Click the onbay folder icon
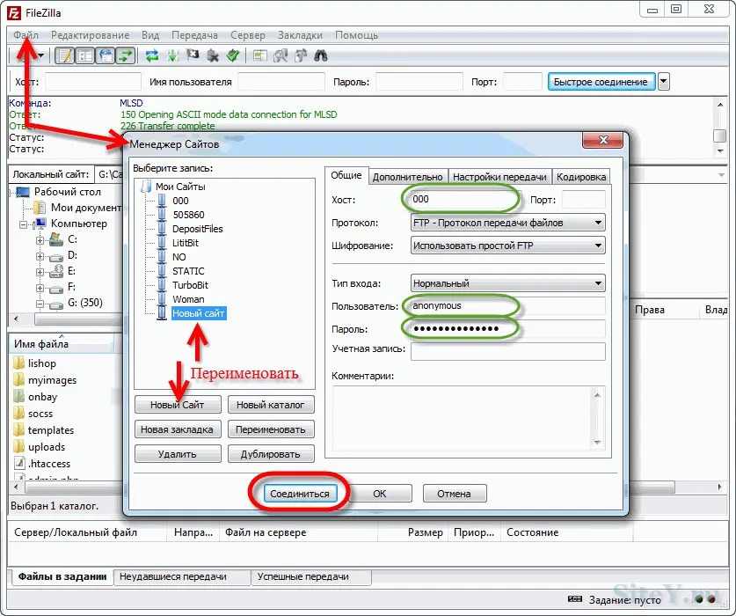This screenshot has width=736, height=616. [x=19, y=396]
